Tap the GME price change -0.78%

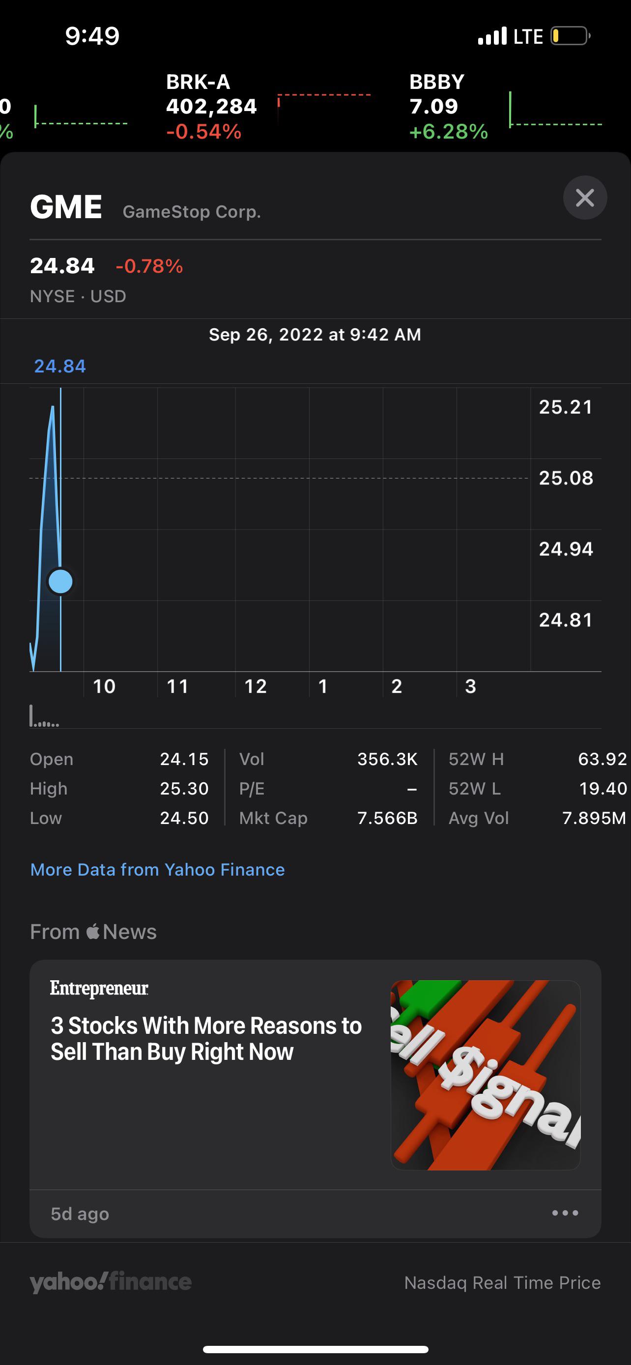click(x=149, y=266)
